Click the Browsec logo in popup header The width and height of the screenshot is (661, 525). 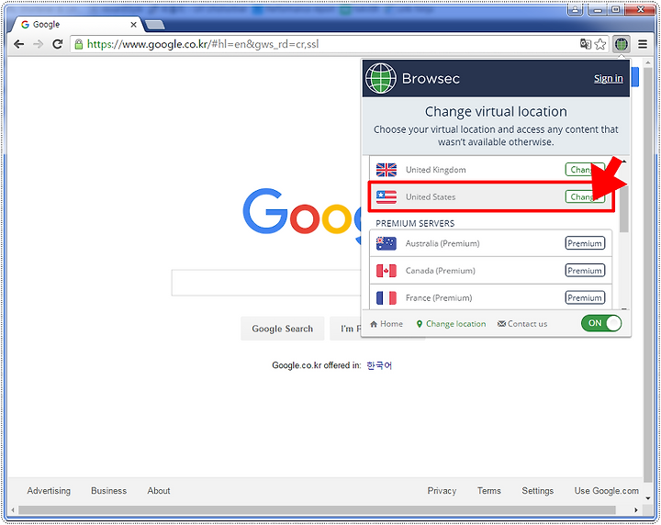tap(381, 78)
